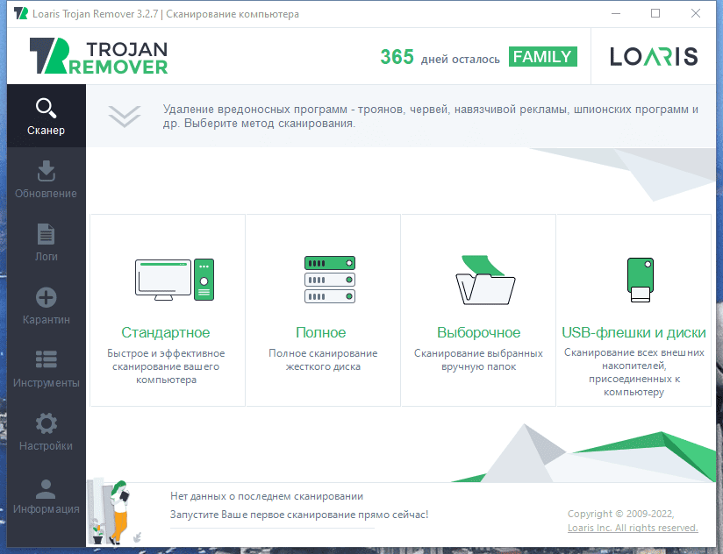
Task: Click the LOARIS logo in header
Action: 654,57
